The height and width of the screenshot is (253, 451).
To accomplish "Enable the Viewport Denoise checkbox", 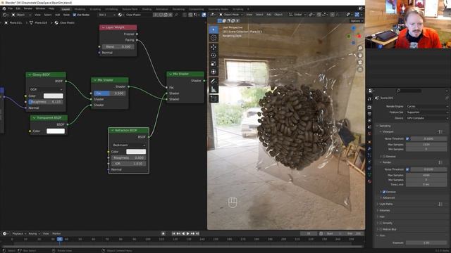I will pos(384,156).
